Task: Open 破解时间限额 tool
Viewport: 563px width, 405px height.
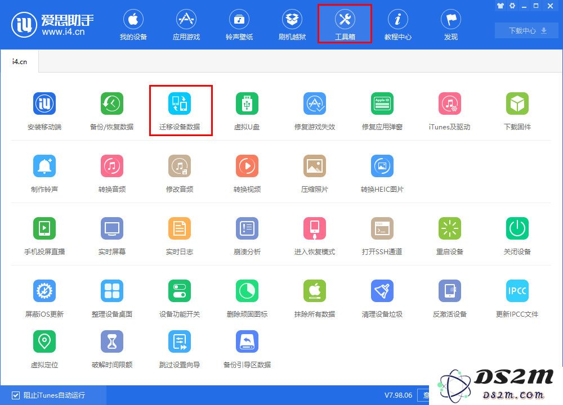Action: coord(112,341)
